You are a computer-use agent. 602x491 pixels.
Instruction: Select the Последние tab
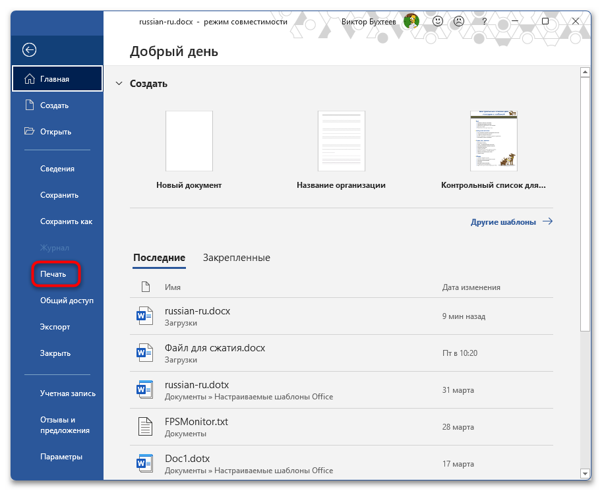160,258
